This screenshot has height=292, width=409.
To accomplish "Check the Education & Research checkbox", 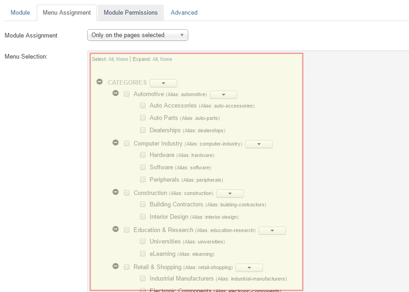I will tap(127, 230).
